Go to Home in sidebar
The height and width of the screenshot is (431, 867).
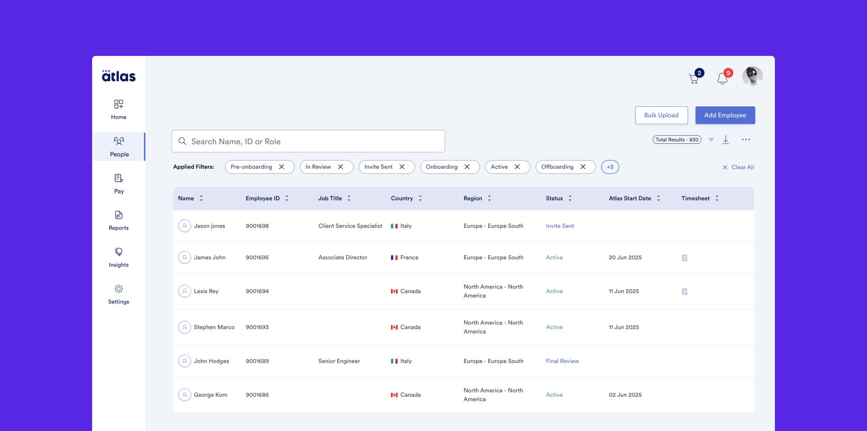[119, 110]
